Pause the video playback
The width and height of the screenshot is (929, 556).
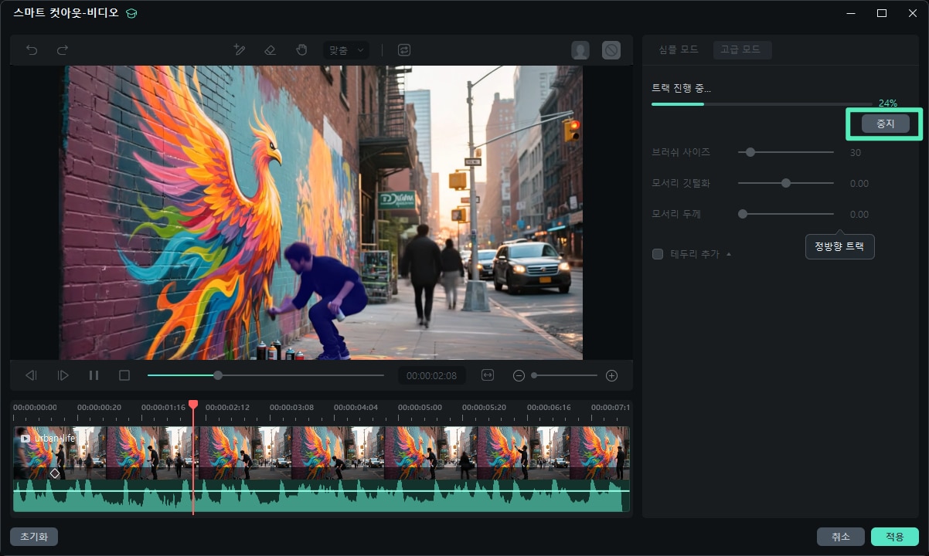pos(94,375)
